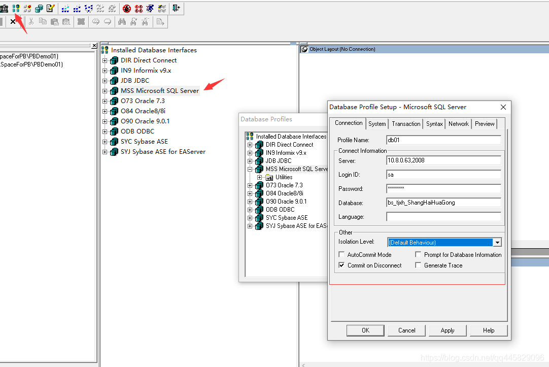Expand SYC Sybase ASE in main tree

105,142
